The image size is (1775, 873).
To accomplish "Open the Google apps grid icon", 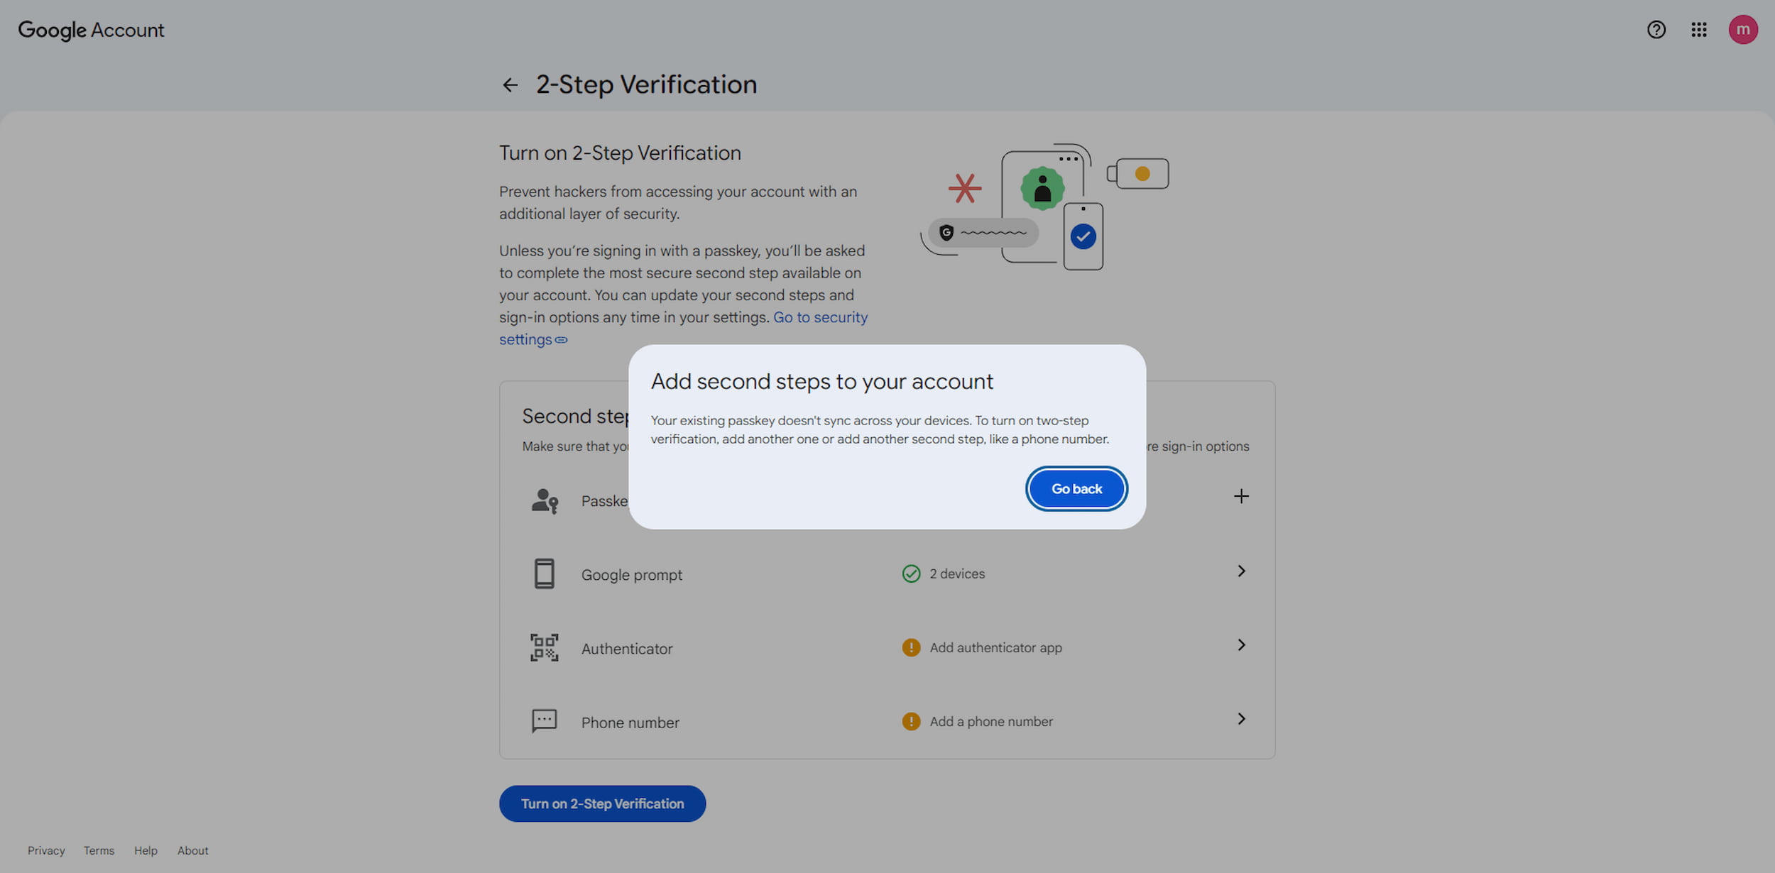I will (x=1699, y=30).
